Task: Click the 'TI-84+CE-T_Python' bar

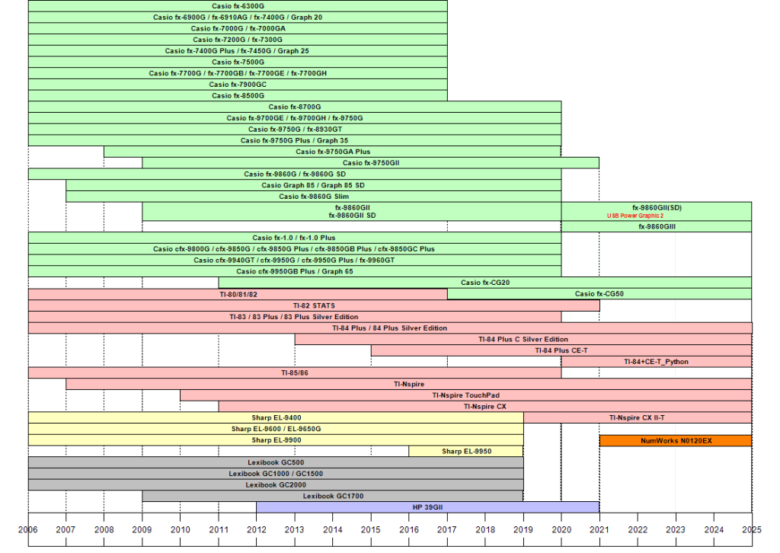Action: (657, 362)
